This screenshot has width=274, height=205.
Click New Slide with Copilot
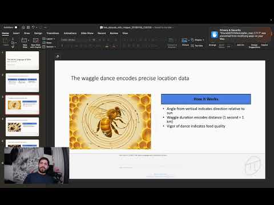point(35,43)
